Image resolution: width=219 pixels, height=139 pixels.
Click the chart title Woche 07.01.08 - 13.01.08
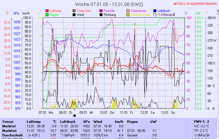pyautogui.click(x=109, y=4)
